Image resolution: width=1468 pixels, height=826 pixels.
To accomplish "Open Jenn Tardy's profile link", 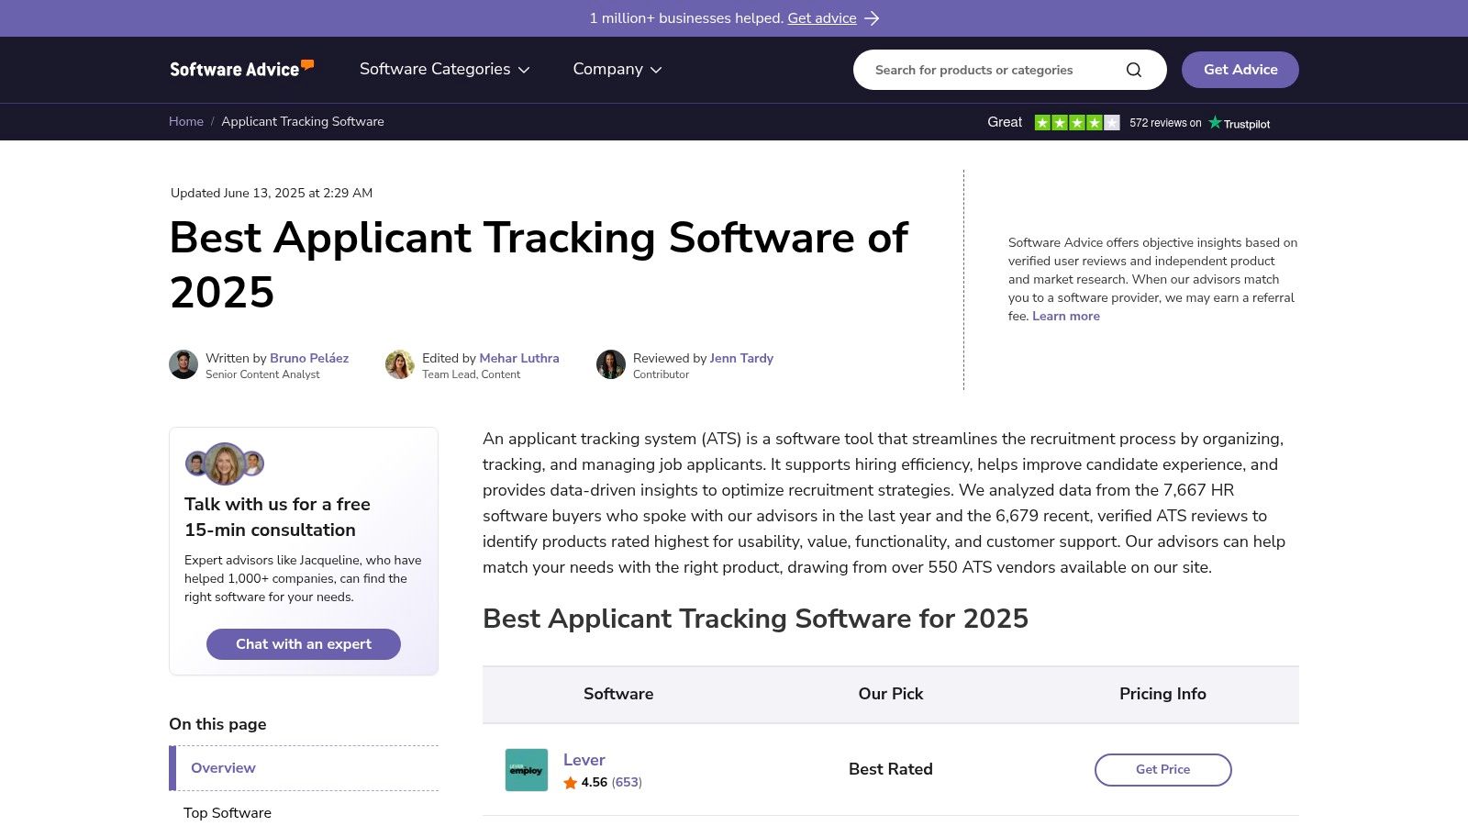I will click(x=741, y=358).
